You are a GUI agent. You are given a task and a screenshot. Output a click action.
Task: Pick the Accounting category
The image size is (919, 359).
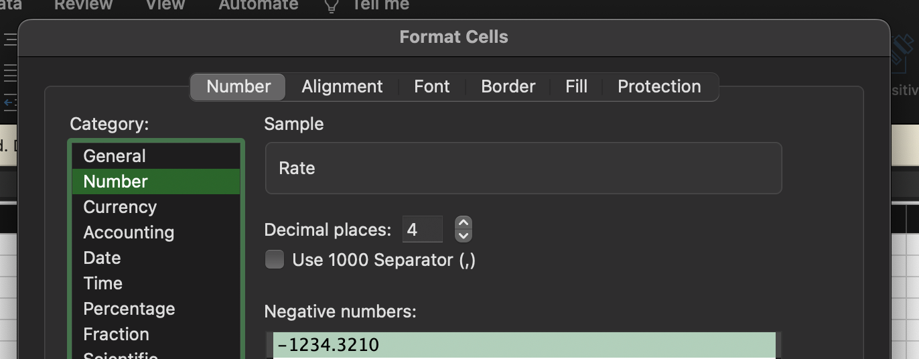pos(129,232)
